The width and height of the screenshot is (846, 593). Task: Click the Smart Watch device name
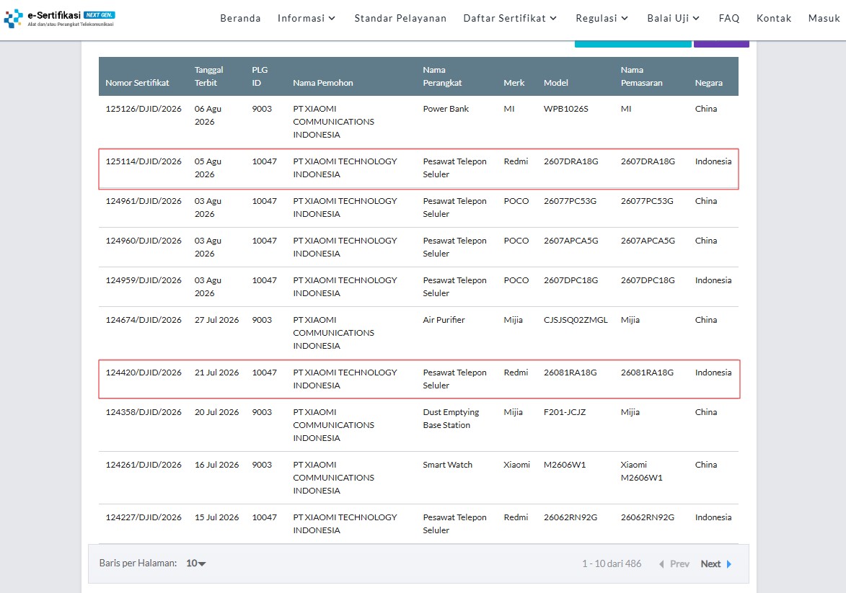[447, 464]
